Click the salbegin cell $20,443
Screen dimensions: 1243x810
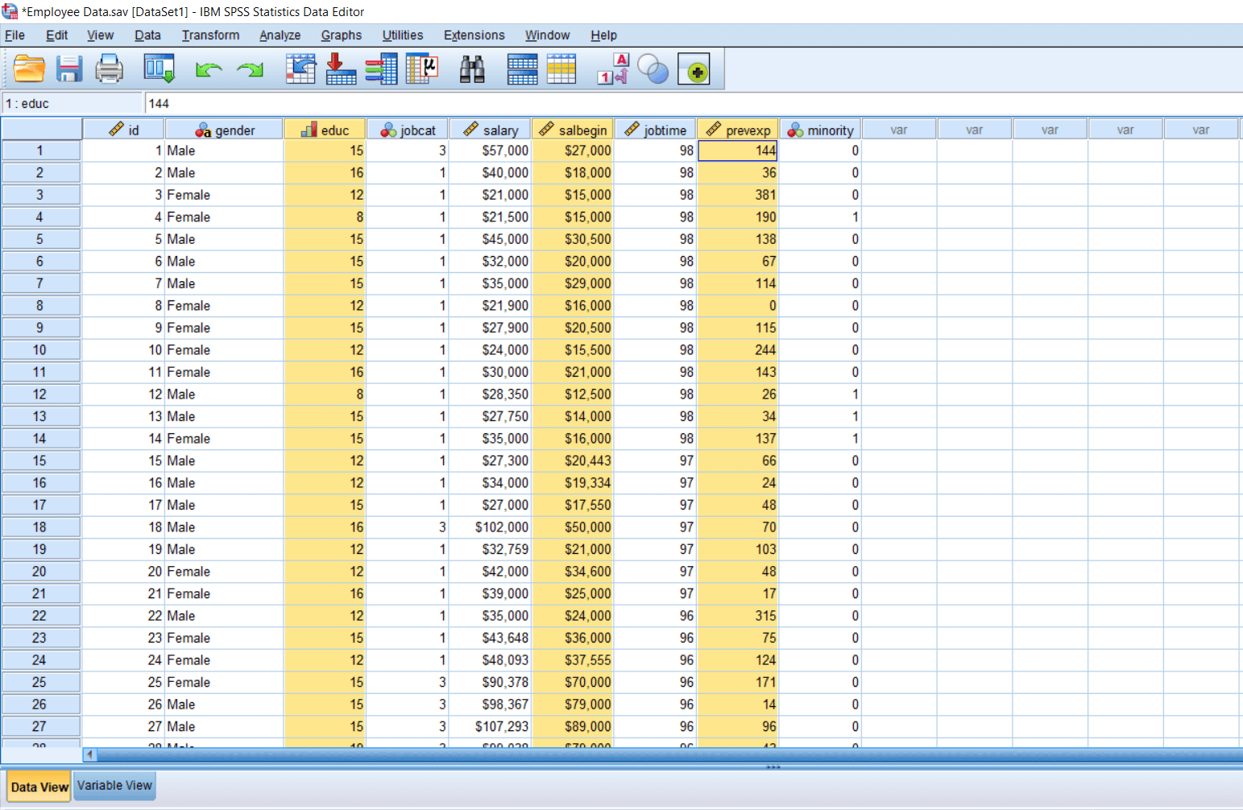[x=573, y=461]
